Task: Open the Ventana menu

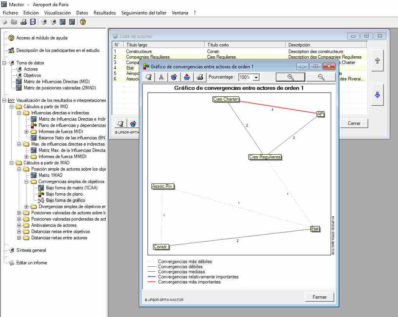Action: pos(180,12)
